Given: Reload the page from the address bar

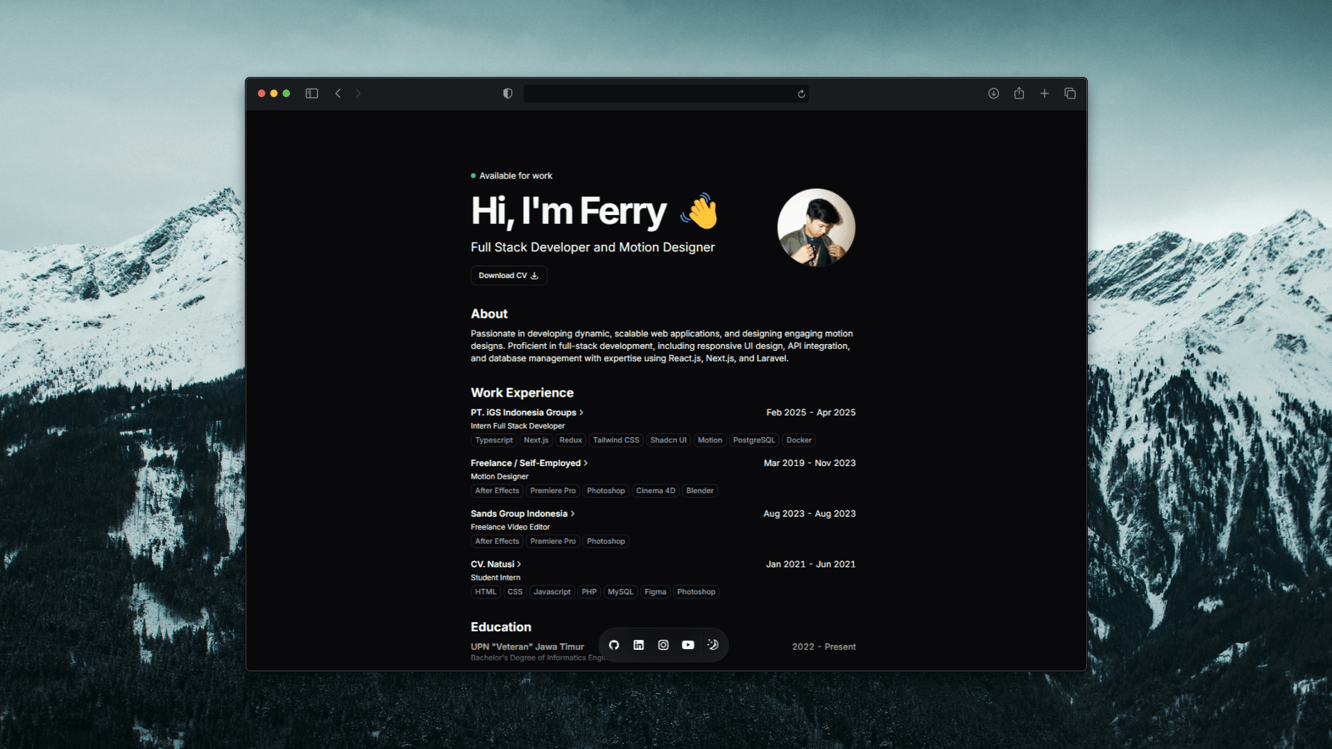Looking at the screenshot, I should tap(801, 94).
